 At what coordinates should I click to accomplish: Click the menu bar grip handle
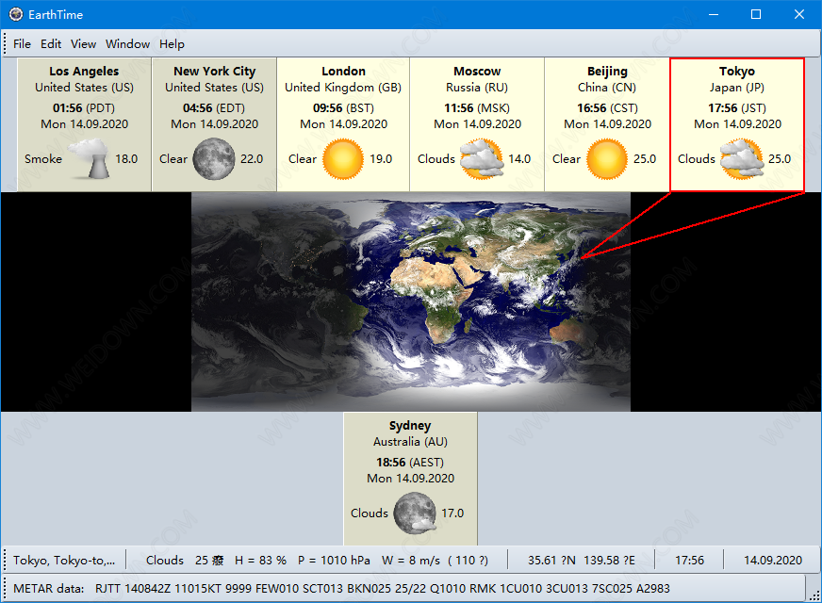[6, 43]
